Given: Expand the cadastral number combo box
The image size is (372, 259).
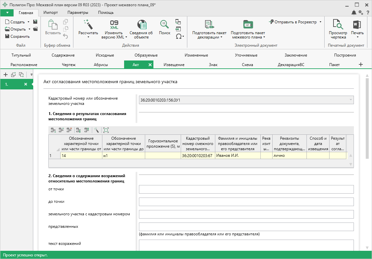Looking at the screenshot, I should (350, 100).
